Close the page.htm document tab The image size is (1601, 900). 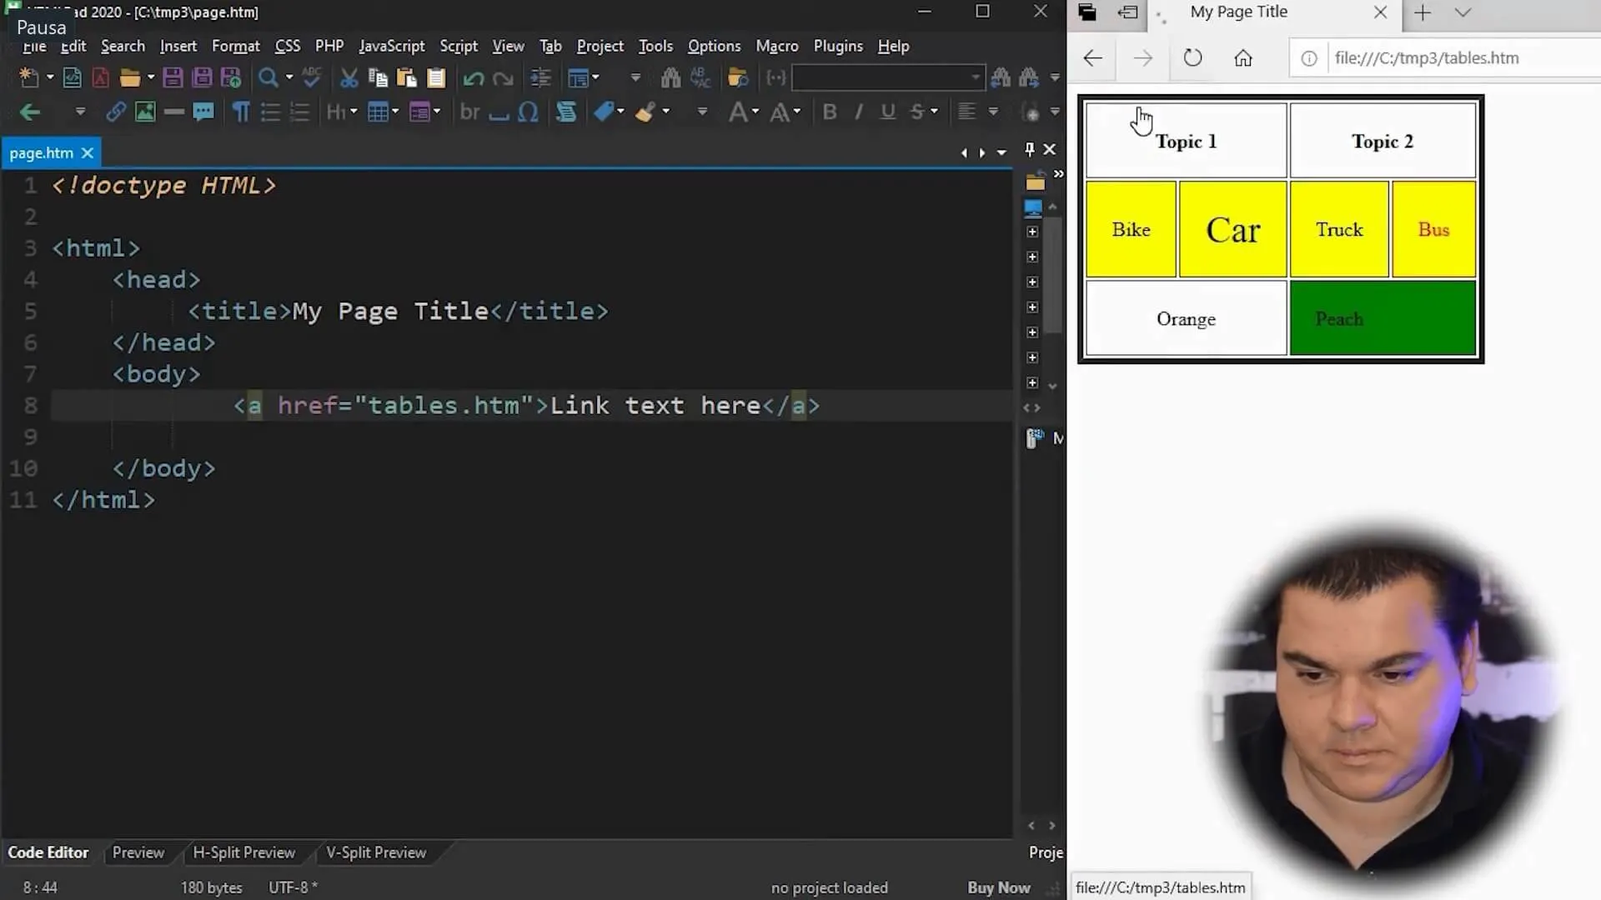[87, 153]
